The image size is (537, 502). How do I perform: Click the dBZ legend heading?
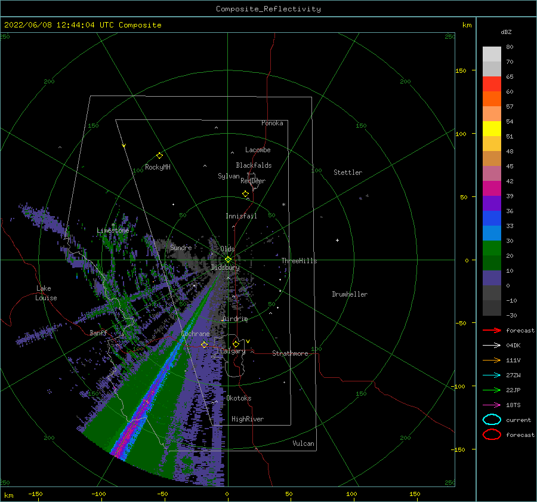[x=506, y=32]
